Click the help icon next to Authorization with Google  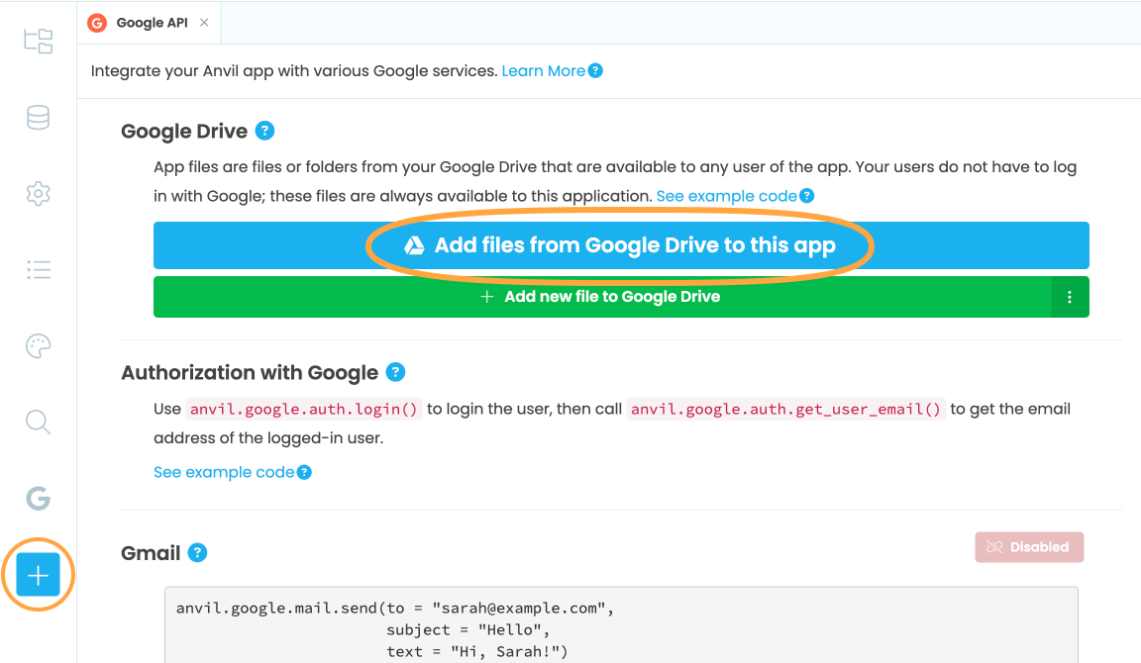tap(395, 372)
